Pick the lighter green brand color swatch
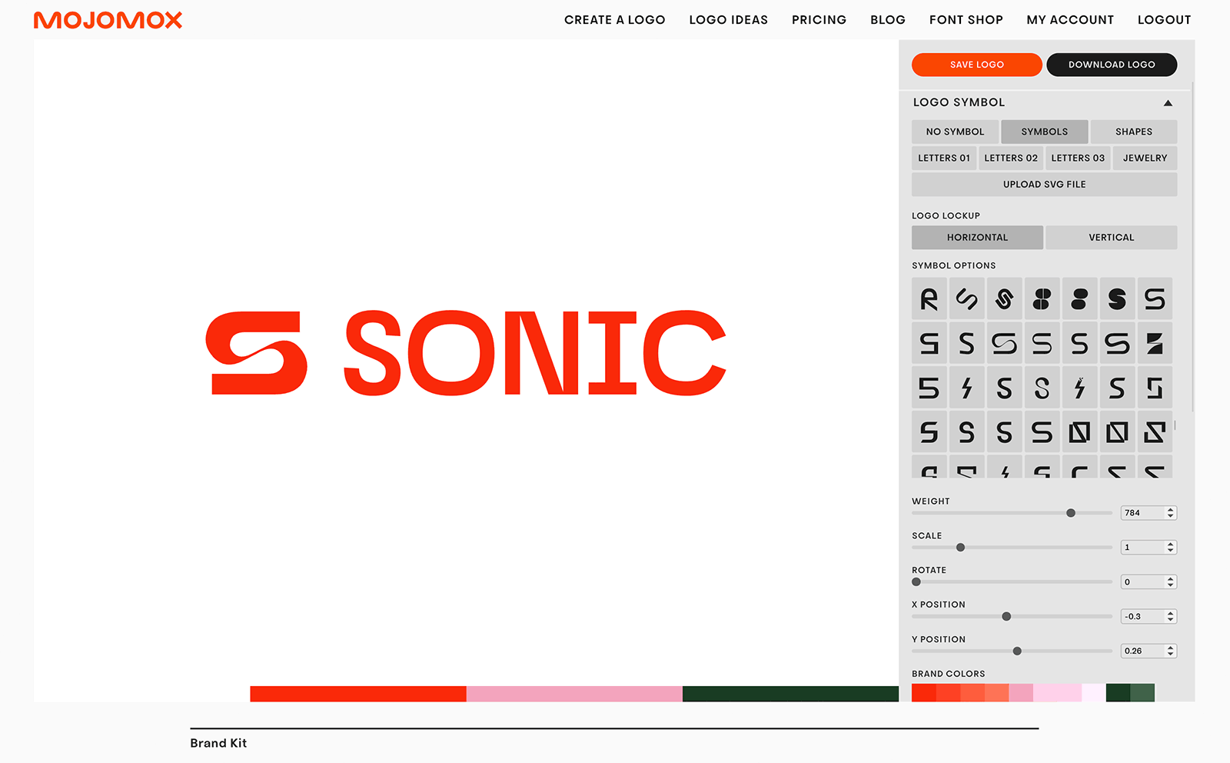The width and height of the screenshot is (1230, 763). click(x=1142, y=692)
